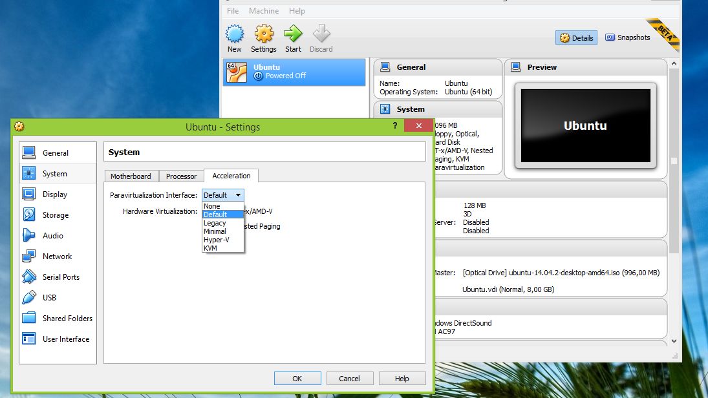Select System category in settings sidebar

point(58,174)
